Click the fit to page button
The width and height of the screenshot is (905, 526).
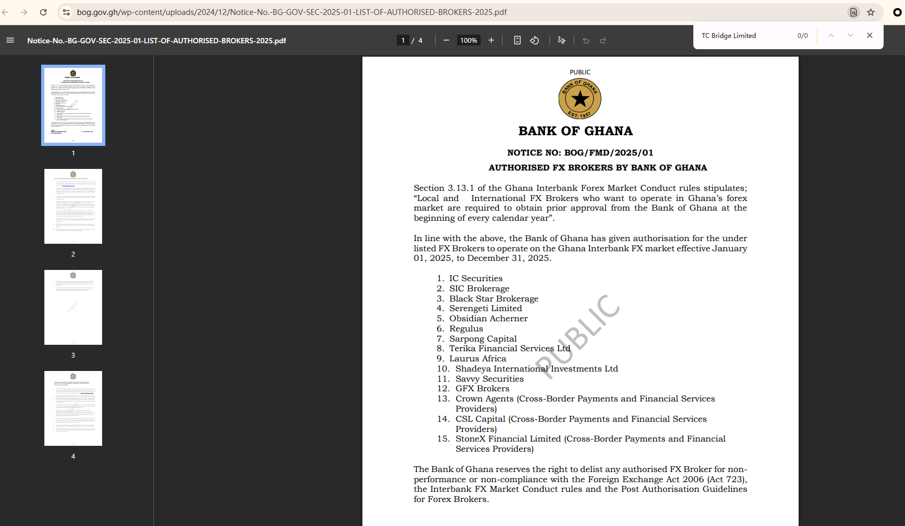point(517,40)
